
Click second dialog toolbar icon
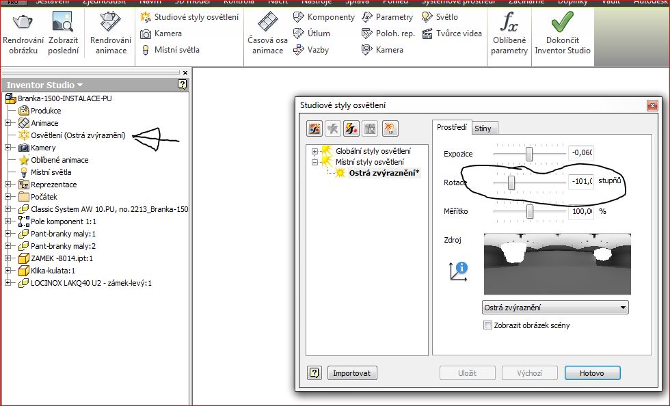pyautogui.click(x=333, y=128)
